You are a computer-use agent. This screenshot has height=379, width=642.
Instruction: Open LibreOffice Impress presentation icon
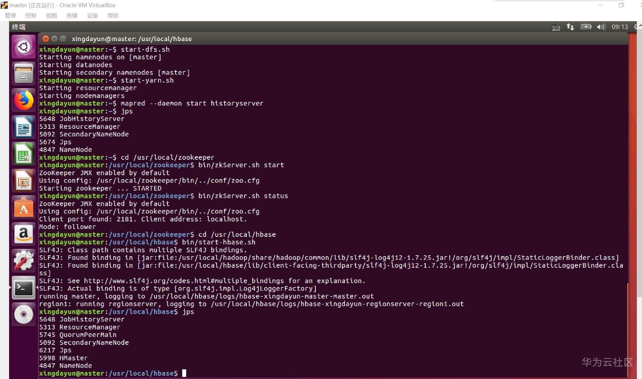tap(24, 181)
